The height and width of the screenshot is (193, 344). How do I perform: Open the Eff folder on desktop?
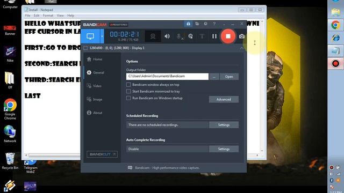10,80
